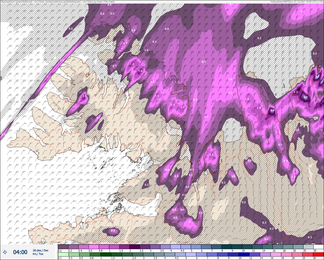Click the 1.9 precipitation value on the map
This screenshot has width=324, height=260.
coord(140,71)
